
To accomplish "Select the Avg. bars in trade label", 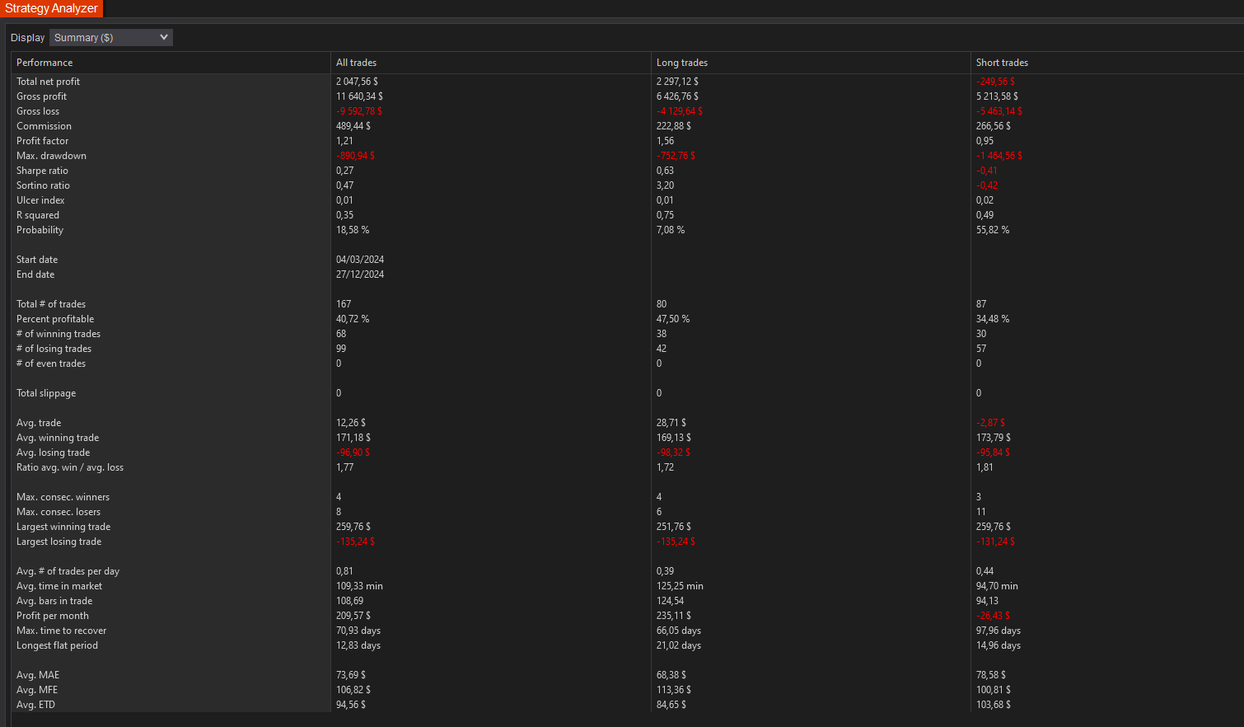I will [54, 601].
